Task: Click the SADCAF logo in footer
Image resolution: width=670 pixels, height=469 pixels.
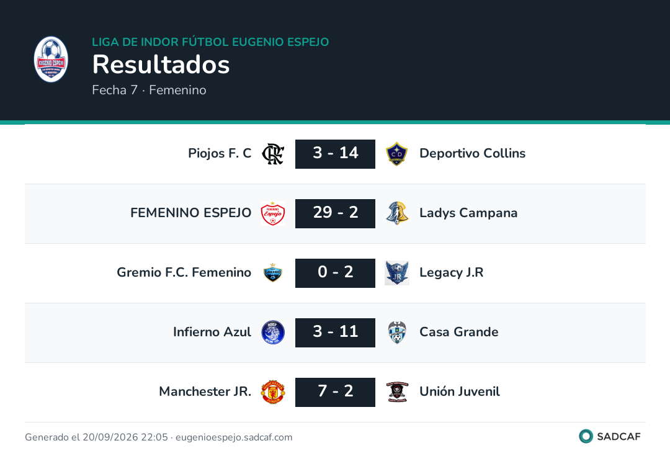Action: click(610, 436)
